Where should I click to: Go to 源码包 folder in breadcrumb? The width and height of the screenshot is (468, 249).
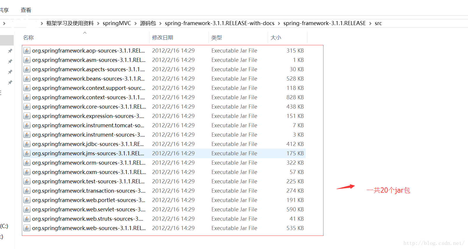tap(148, 23)
